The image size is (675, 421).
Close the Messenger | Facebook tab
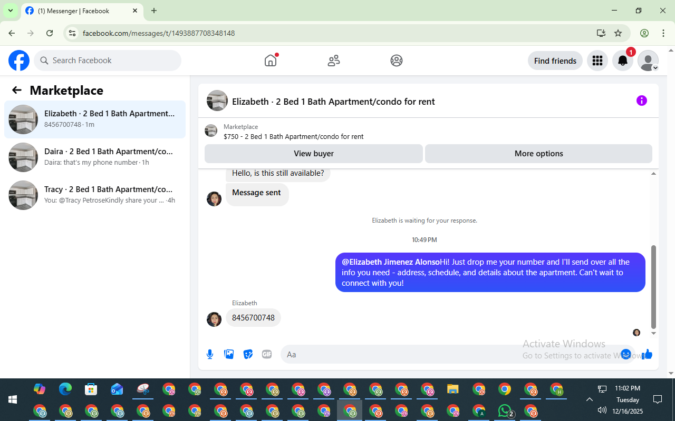pos(135,11)
